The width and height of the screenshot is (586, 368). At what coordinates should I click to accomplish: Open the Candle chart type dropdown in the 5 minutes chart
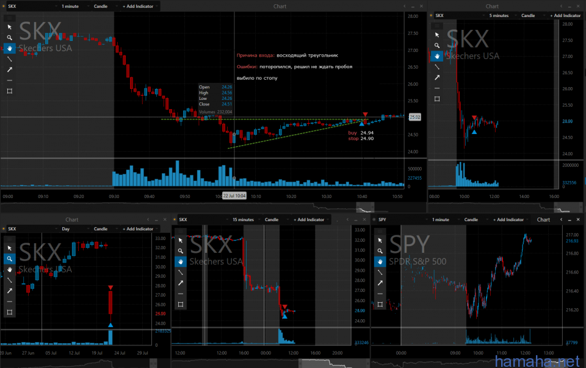(x=530, y=15)
